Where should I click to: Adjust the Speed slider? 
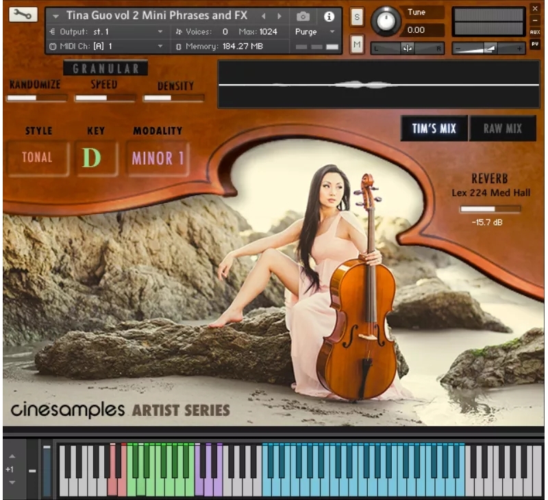point(105,98)
